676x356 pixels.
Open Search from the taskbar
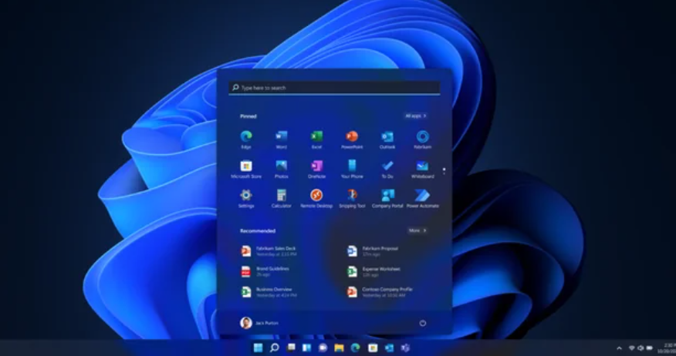(274, 348)
